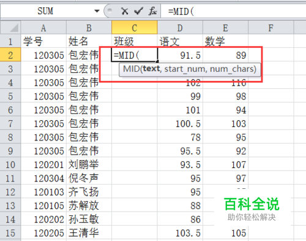The height and width of the screenshot is (241, 306).
Task: Select cell with 学号 120103
Action: (43, 192)
